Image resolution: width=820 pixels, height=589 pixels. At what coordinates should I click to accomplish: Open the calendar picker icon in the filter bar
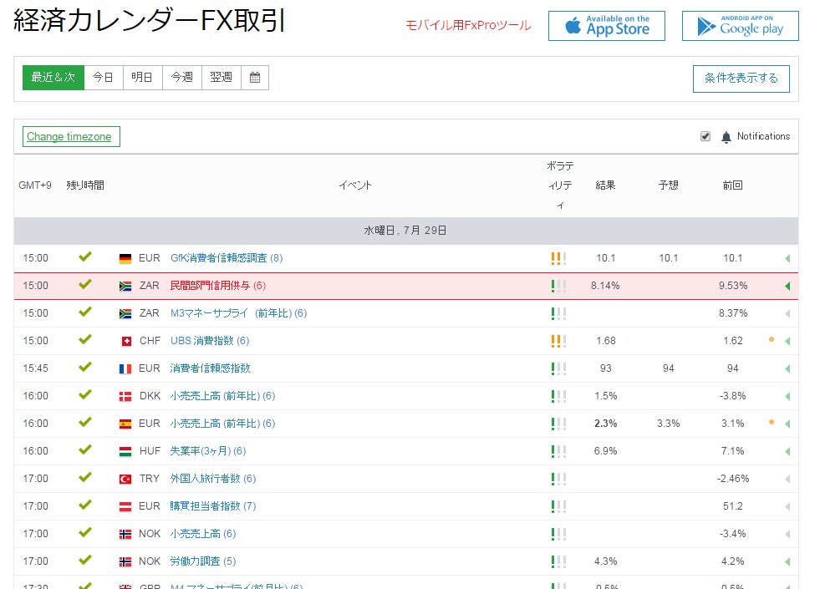255,76
